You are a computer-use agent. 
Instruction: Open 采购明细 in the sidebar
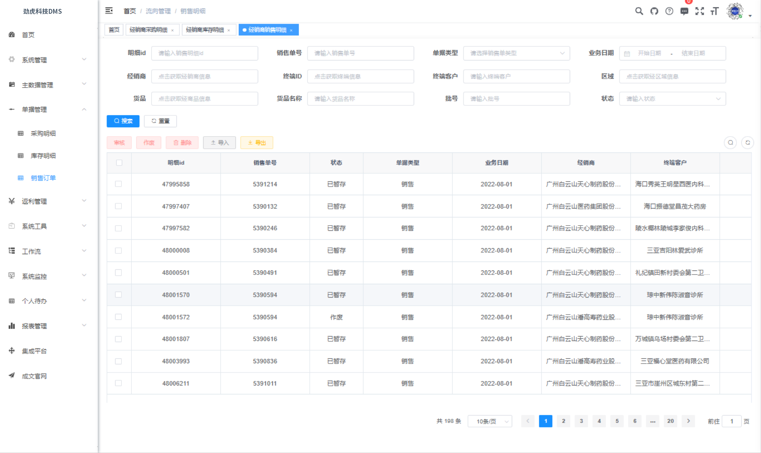[43, 133]
